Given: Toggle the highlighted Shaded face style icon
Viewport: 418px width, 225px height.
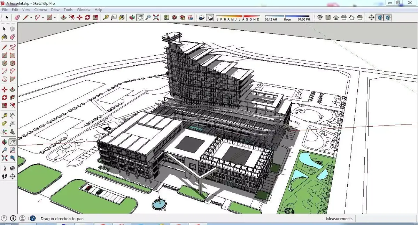Looking at the screenshot, I should pos(380,17).
